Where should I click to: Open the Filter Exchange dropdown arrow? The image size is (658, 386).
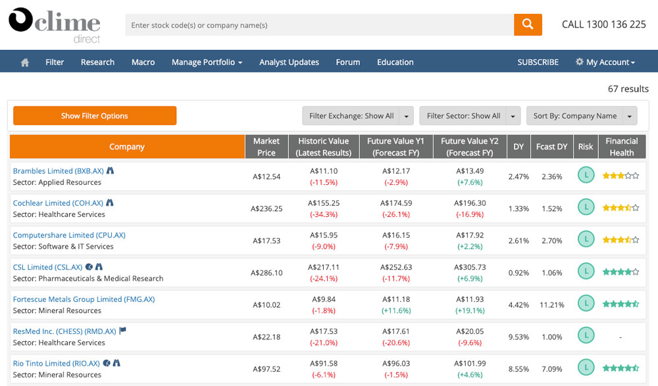[406, 116]
